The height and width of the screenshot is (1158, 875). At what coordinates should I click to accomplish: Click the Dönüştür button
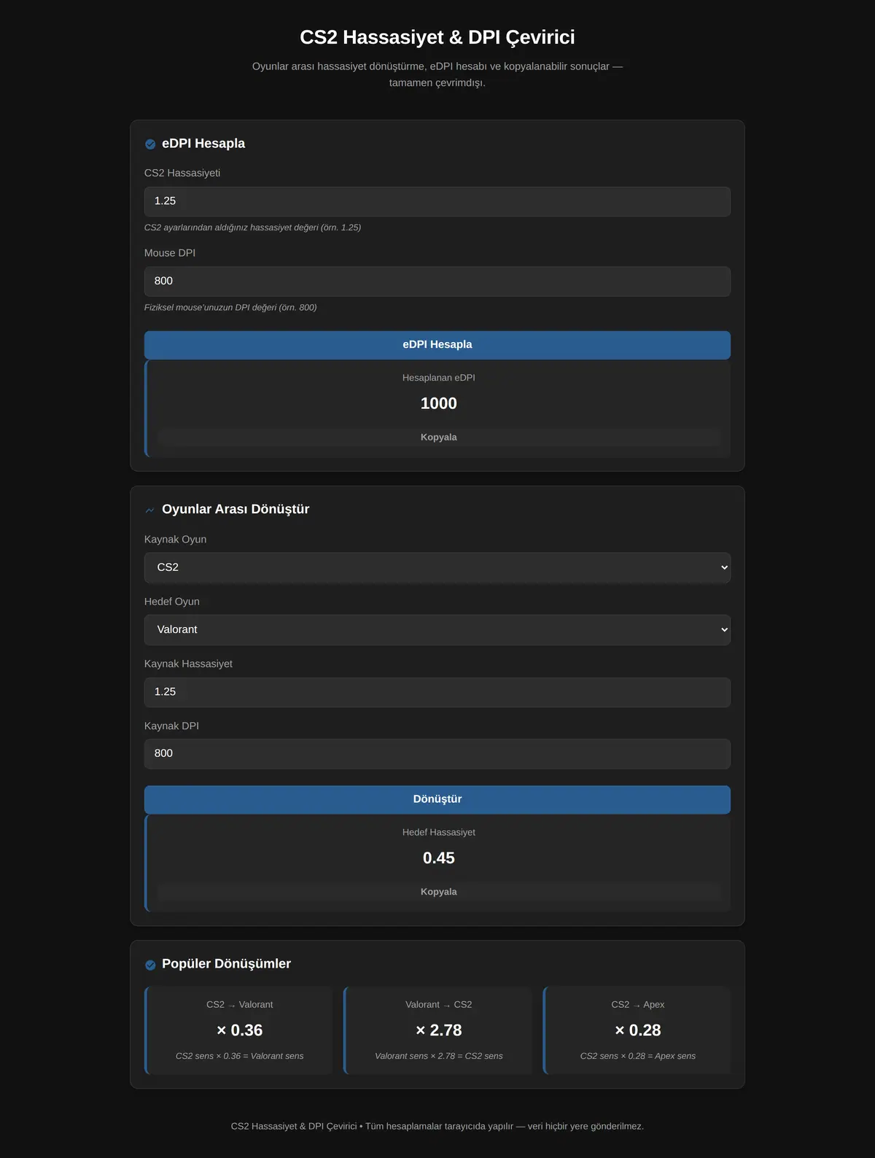[x=437, y=799]
